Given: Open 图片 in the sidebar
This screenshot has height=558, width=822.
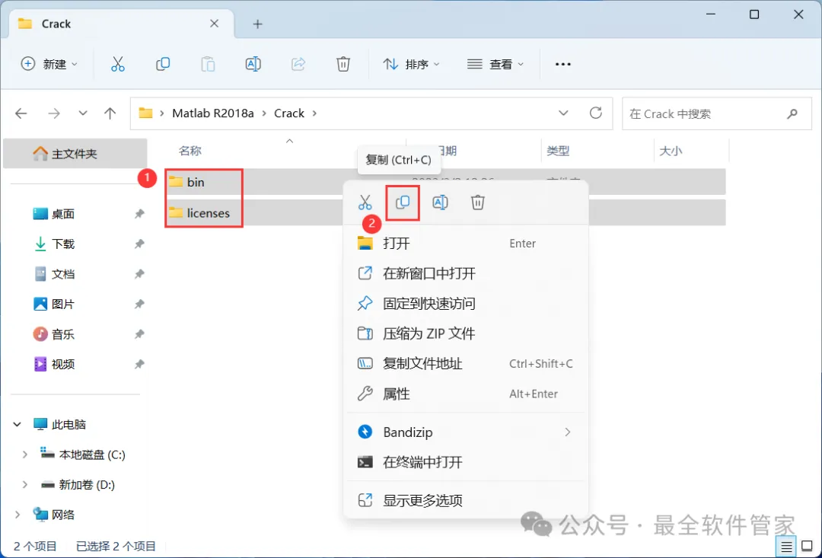Looking at the screenshot, I should [63, 305].
